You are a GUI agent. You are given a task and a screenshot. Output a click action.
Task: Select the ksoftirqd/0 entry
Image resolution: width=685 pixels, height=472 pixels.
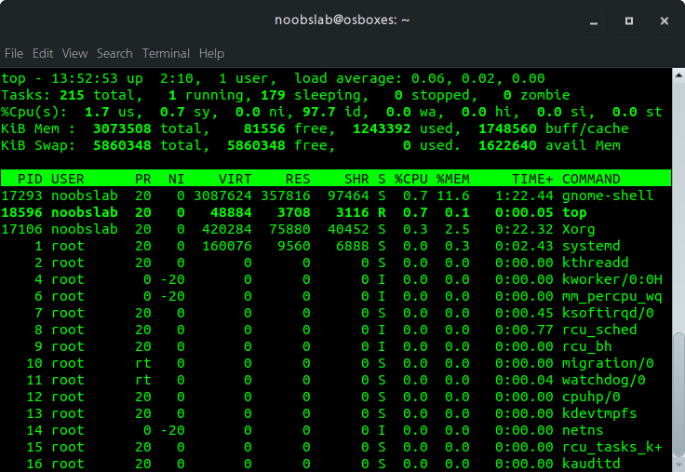click(608, 314)
